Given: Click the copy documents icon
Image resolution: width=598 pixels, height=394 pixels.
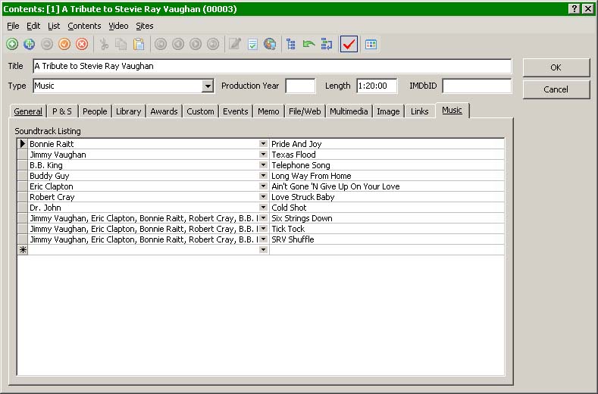Looking at the screenshot, I should point(121,44).
